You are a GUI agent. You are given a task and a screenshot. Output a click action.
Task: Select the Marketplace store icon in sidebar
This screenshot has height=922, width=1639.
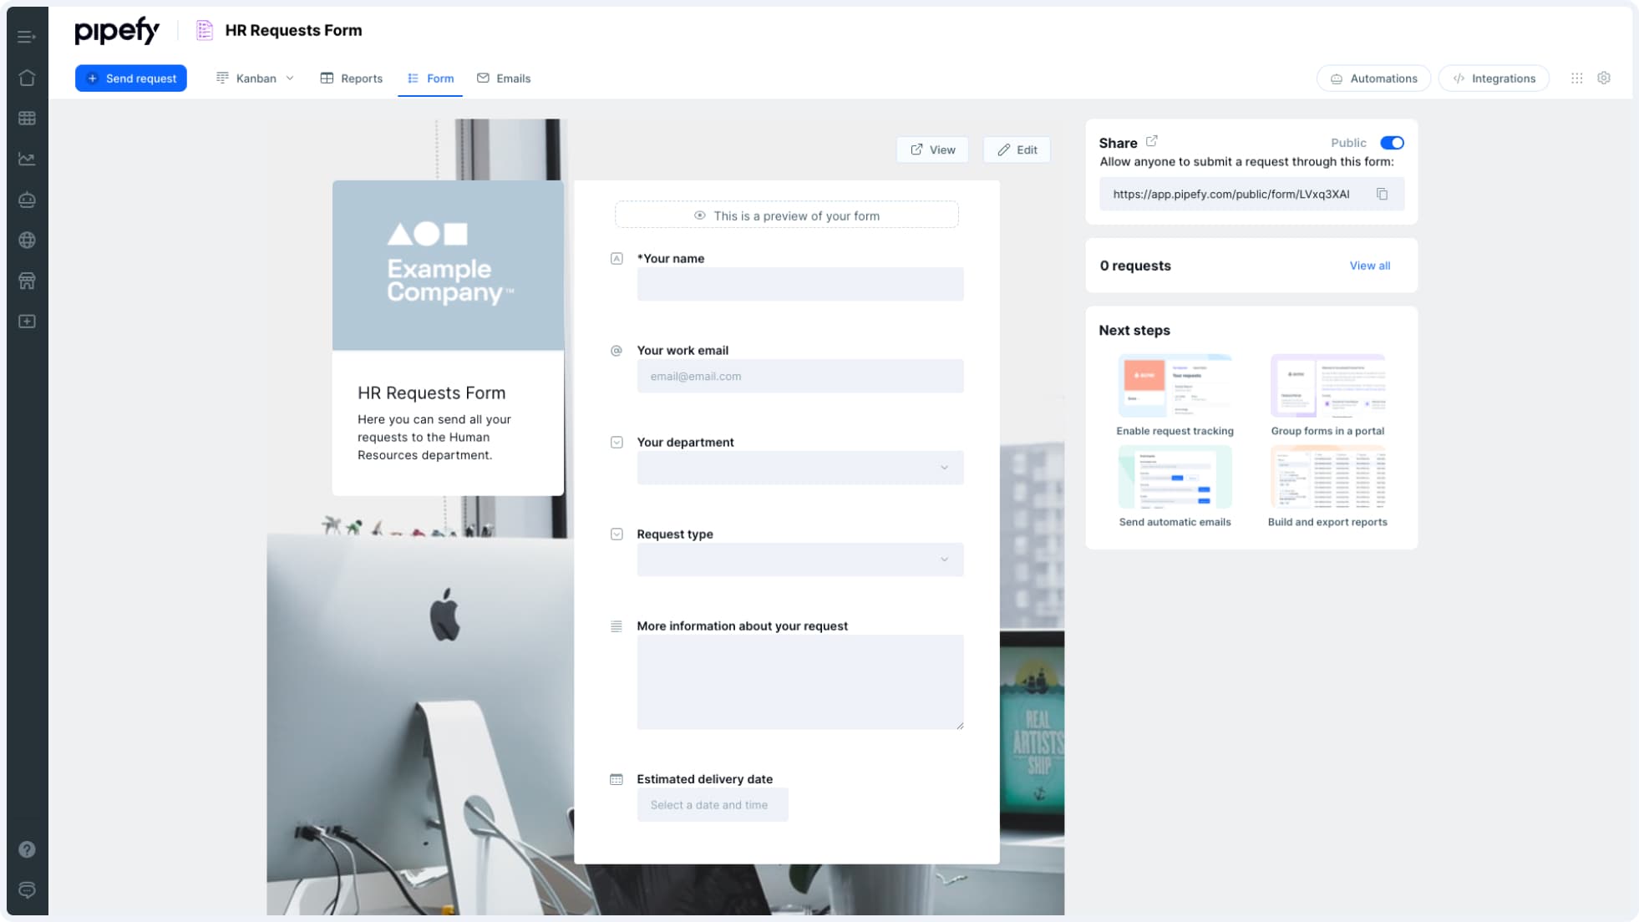pos(28,280)
